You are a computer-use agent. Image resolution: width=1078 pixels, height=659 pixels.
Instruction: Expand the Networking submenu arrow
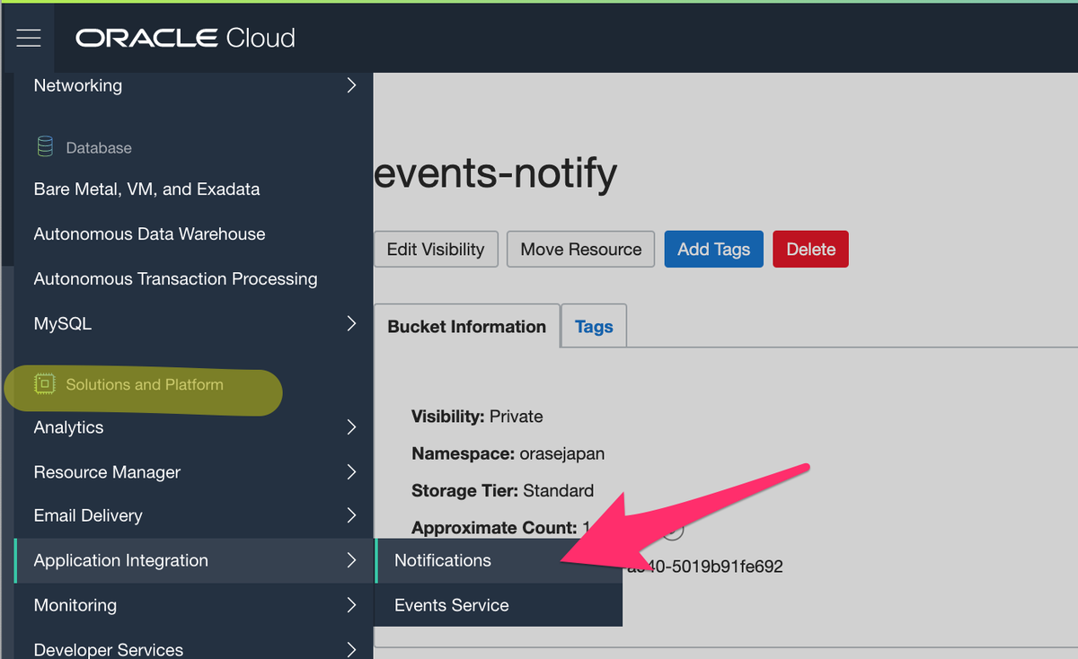pyautogui.click(x=351, y=86)
